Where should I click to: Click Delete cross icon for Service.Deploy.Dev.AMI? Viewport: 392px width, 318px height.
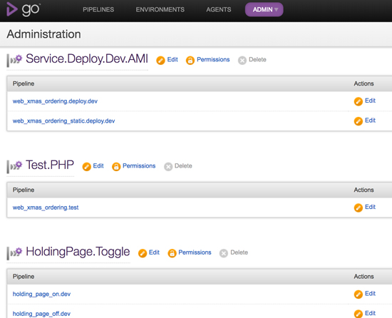click(x=242, y=61)
